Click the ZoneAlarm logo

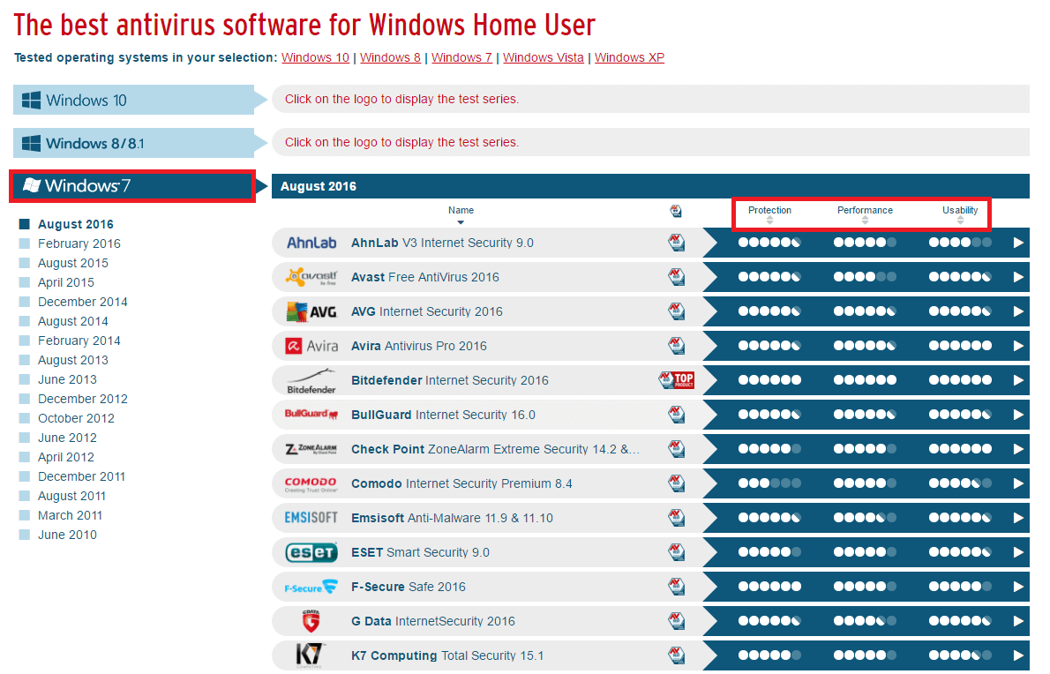pos(311,449)
